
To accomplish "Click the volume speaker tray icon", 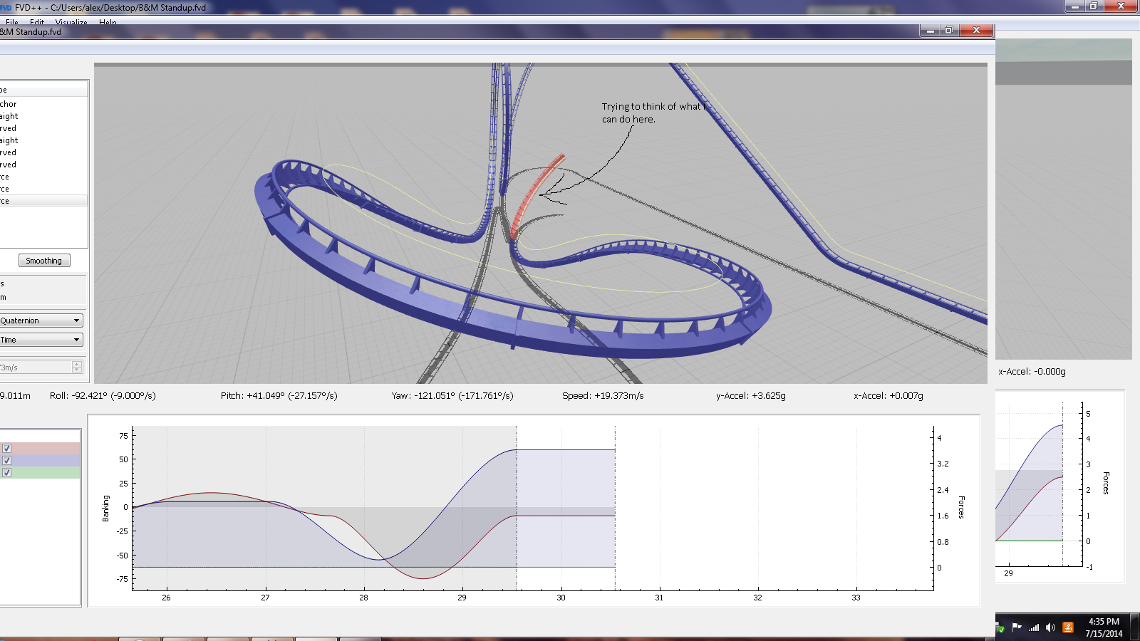I will (x=1050, y=627).
